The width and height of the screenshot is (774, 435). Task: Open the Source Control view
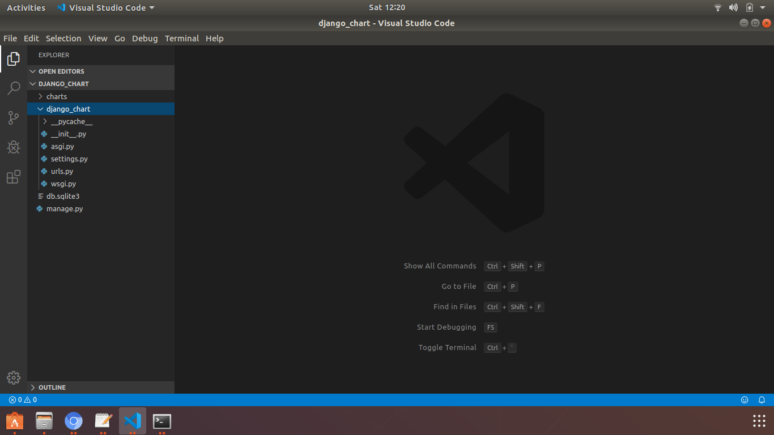(x=14, y=118)
